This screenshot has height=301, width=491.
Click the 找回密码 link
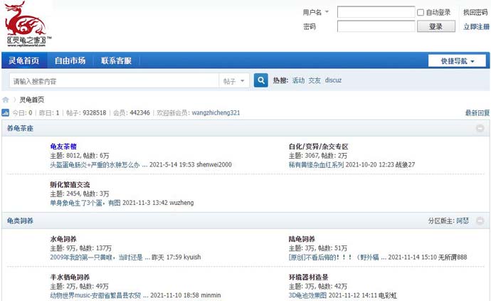tap(475, 13)
